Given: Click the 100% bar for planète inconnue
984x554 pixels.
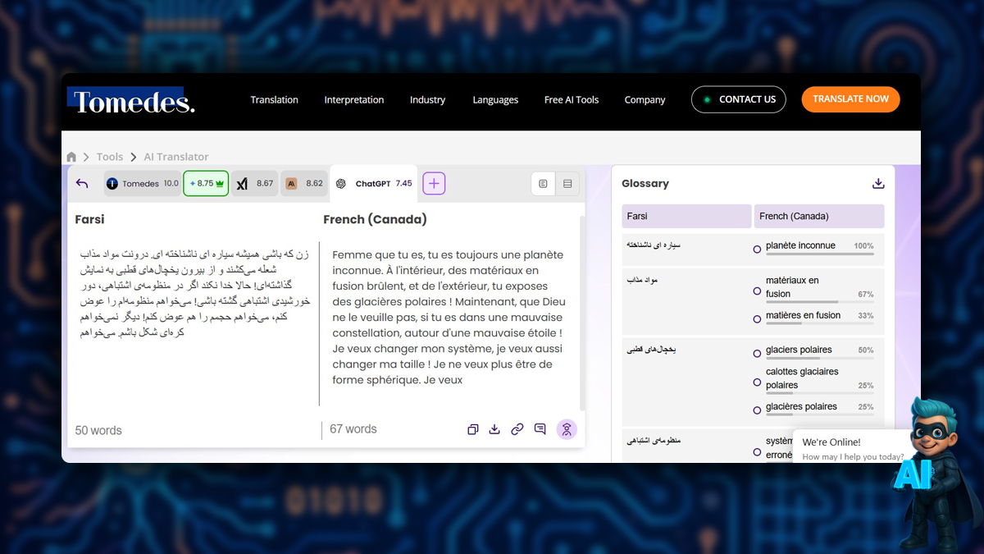Looking at the screenshot, I should click(819, 255).
